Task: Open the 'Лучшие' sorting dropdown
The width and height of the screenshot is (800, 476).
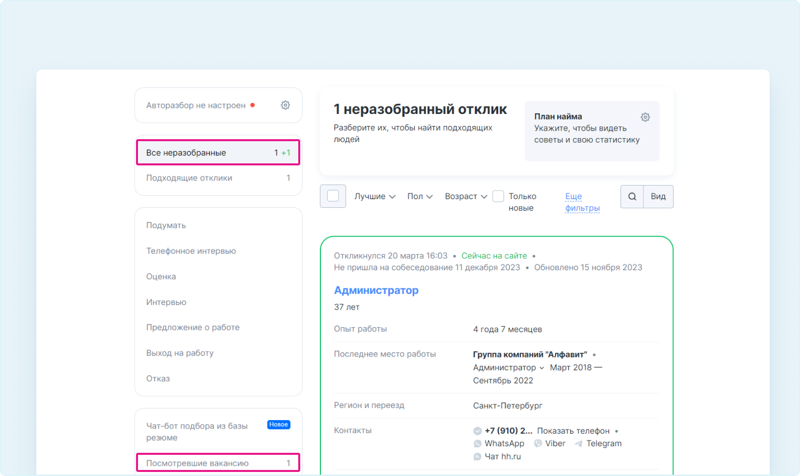Action: coord(375,196)
